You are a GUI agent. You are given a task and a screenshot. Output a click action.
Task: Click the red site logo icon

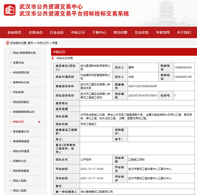coord(10,10)
